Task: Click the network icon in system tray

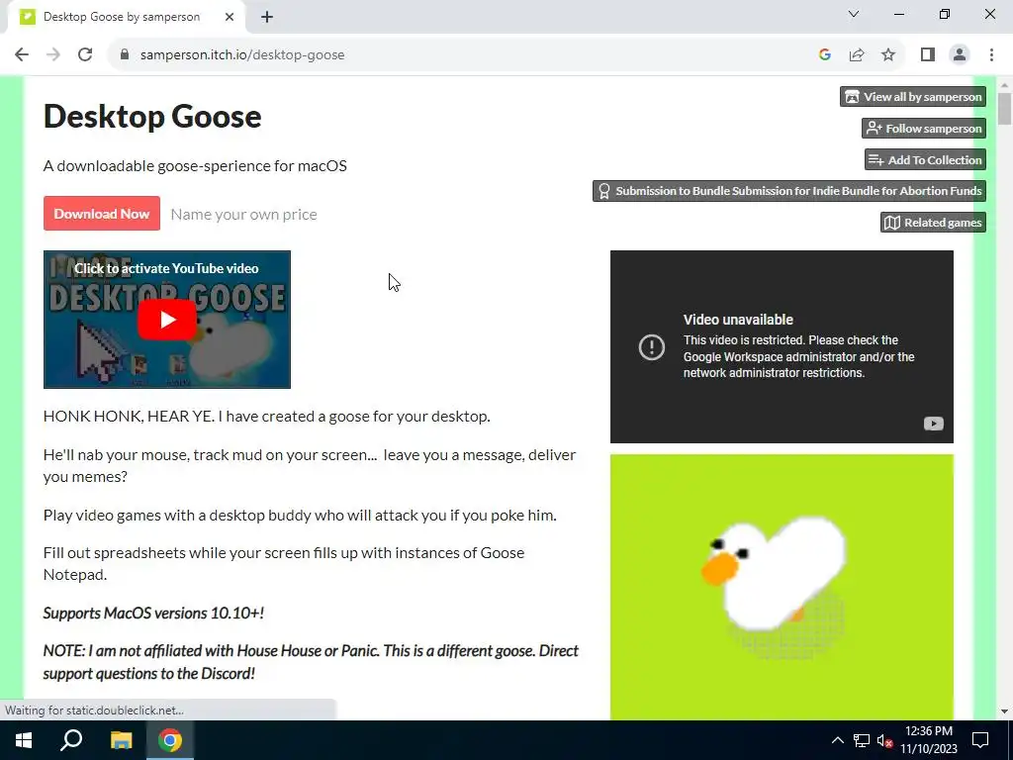Action: coord(862,740)
